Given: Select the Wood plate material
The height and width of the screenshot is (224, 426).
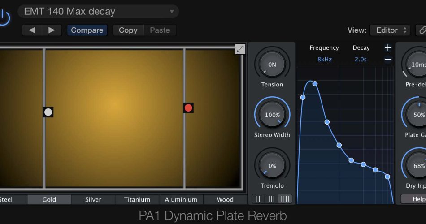Looking at the screenshot, I should 225,199.
